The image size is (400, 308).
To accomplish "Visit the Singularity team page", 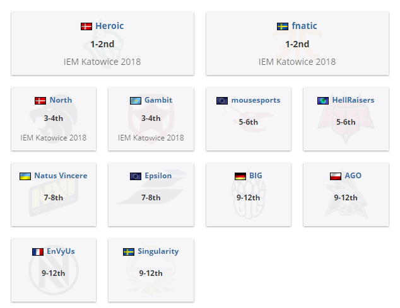I will [x=158, y=252].
